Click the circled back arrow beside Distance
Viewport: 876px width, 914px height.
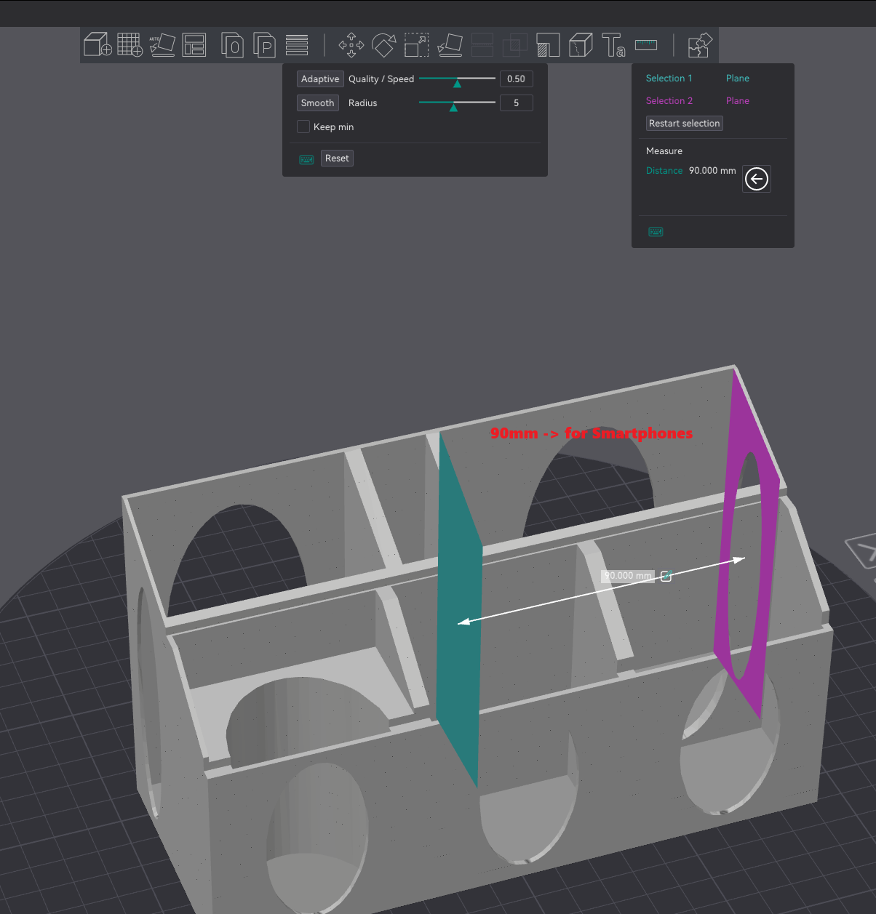pos(757,179)
